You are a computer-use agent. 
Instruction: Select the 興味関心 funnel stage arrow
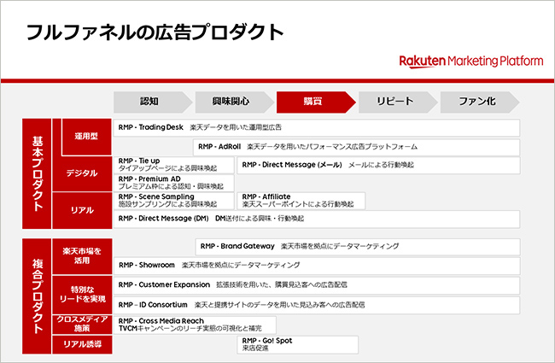point(234,102)
